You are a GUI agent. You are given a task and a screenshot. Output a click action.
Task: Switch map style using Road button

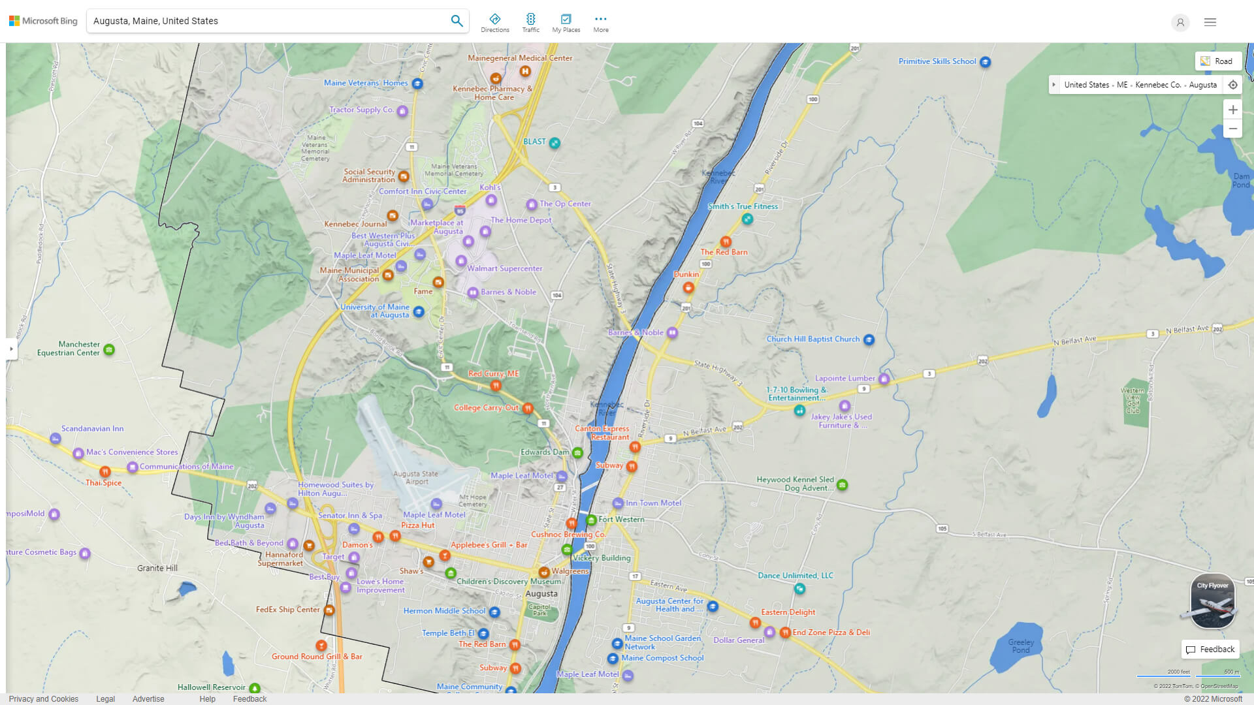tap(1217, 61)
